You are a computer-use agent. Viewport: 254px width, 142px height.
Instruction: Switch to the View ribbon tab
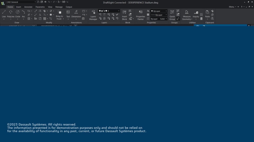pyautogui.click(x=50, y=7)
